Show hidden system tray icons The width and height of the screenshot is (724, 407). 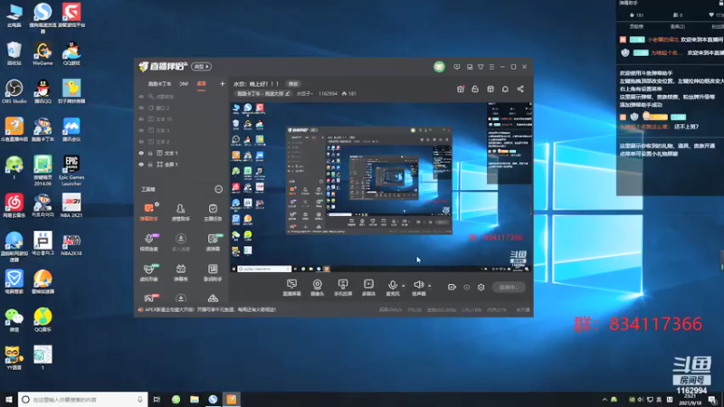coord(605,400)
